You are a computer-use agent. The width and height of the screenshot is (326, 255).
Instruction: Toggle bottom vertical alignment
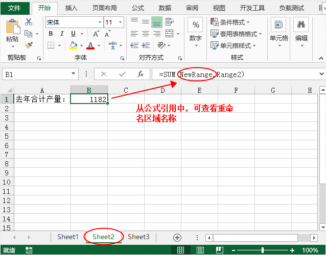[157, 22]
